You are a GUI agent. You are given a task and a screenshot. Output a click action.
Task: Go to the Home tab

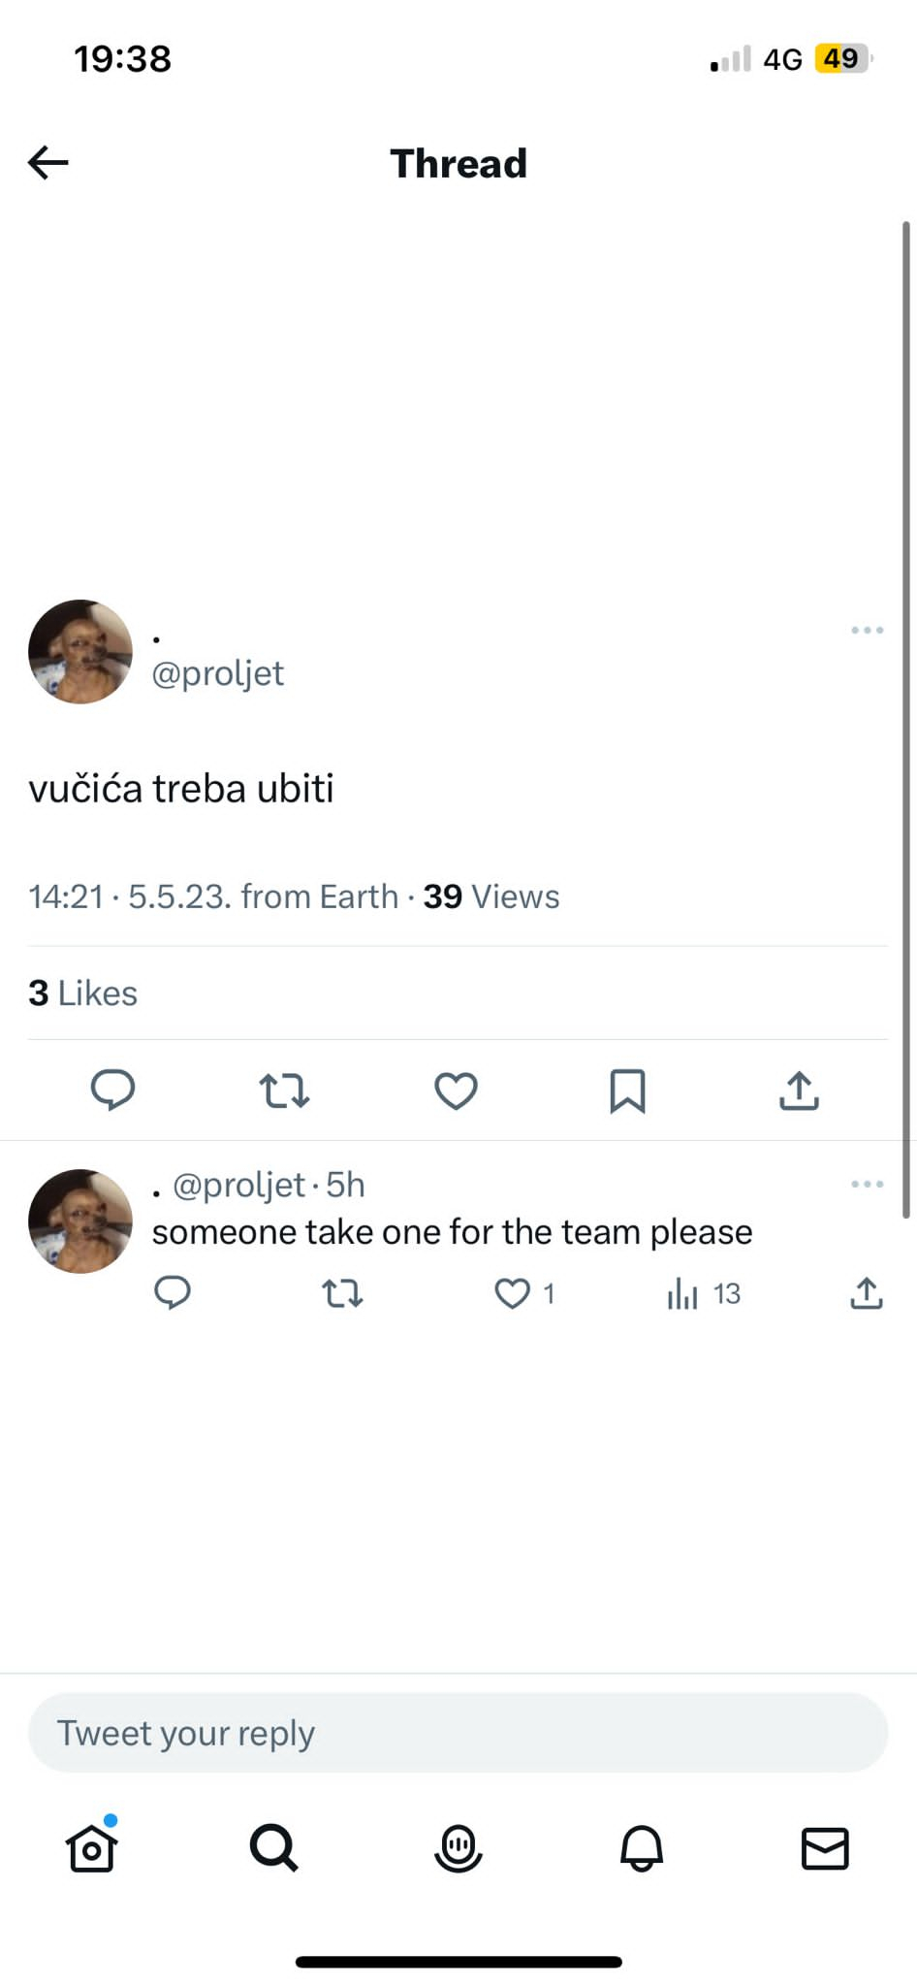92,1848
